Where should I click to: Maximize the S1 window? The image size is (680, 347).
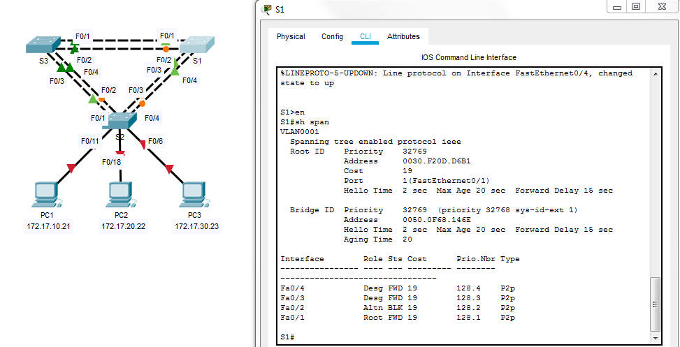click(x=636, y=7)
